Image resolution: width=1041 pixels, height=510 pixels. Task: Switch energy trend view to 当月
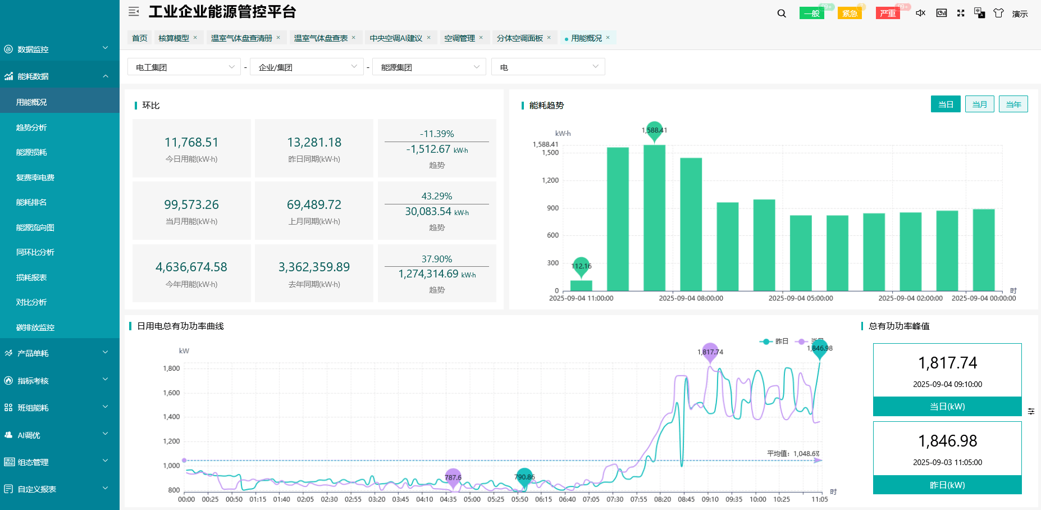pos(979,104)
